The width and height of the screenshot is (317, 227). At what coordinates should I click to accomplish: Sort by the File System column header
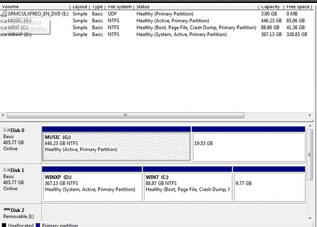coord(120,7)
